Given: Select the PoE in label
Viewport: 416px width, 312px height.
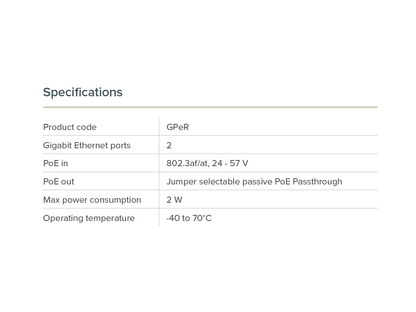Looking at the screenshot, I should pyautogui.click(x=56, y=163).
